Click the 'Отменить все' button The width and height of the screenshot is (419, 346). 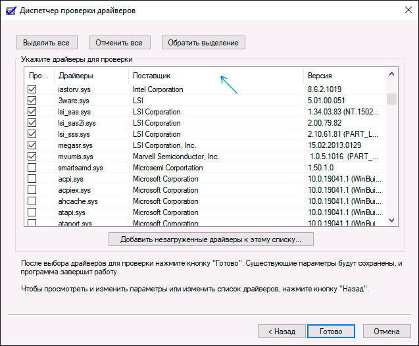point(120,43)
